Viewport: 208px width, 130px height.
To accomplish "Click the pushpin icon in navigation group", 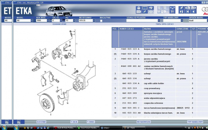I will click(181, 8).
